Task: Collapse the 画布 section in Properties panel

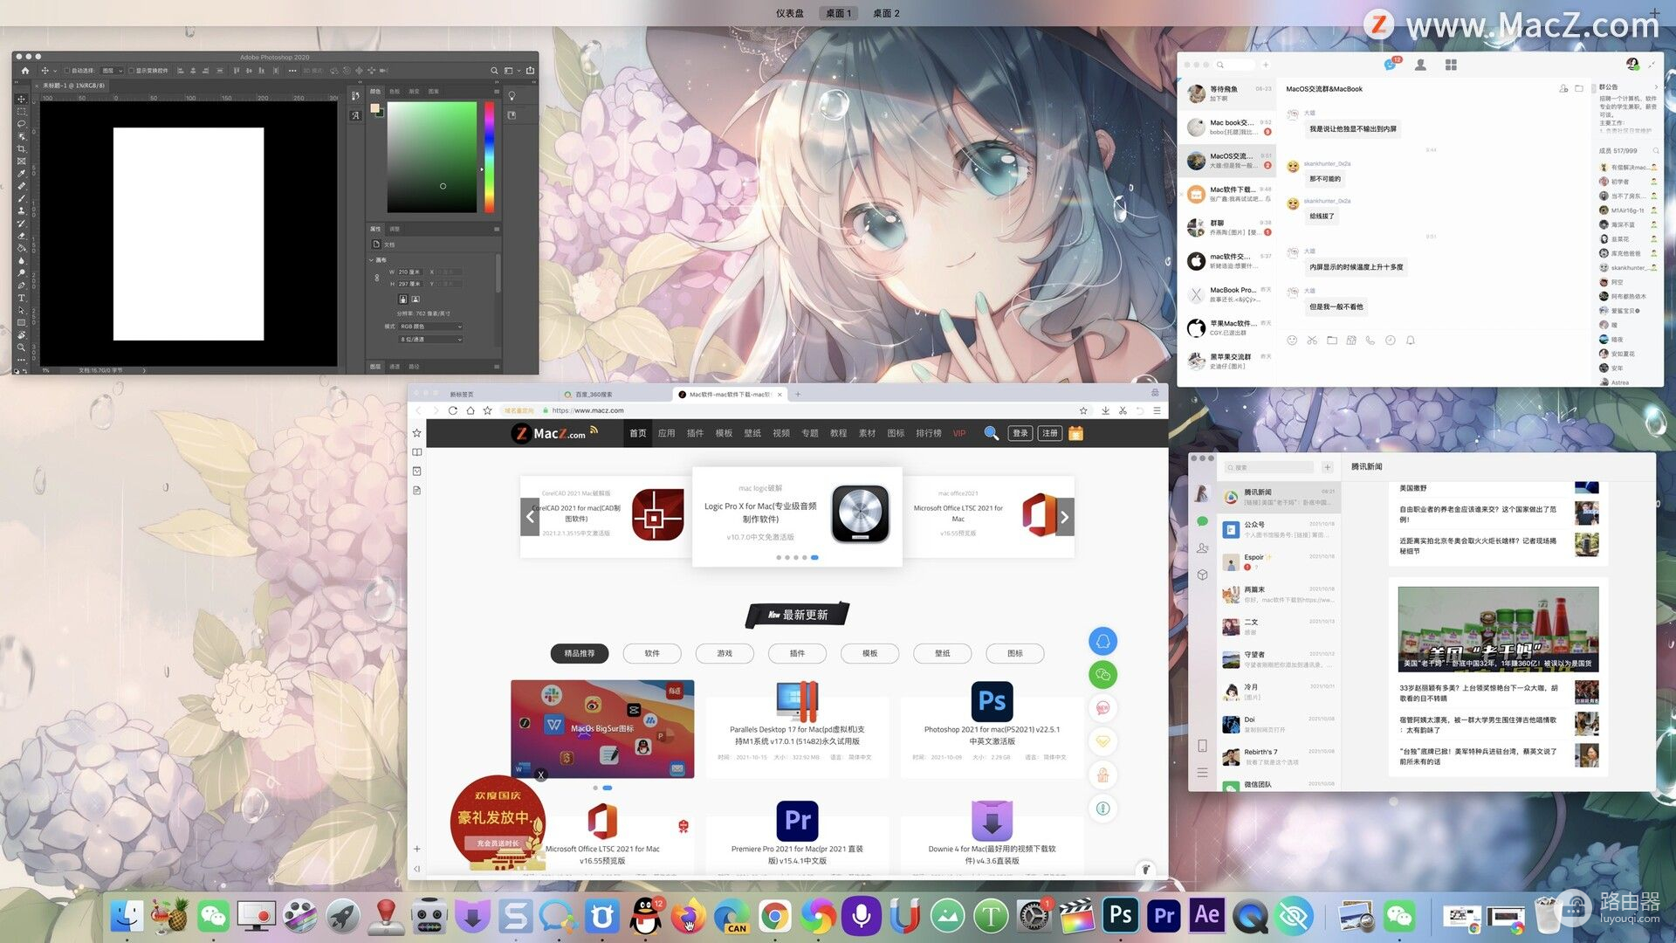Action: (371, 260)
